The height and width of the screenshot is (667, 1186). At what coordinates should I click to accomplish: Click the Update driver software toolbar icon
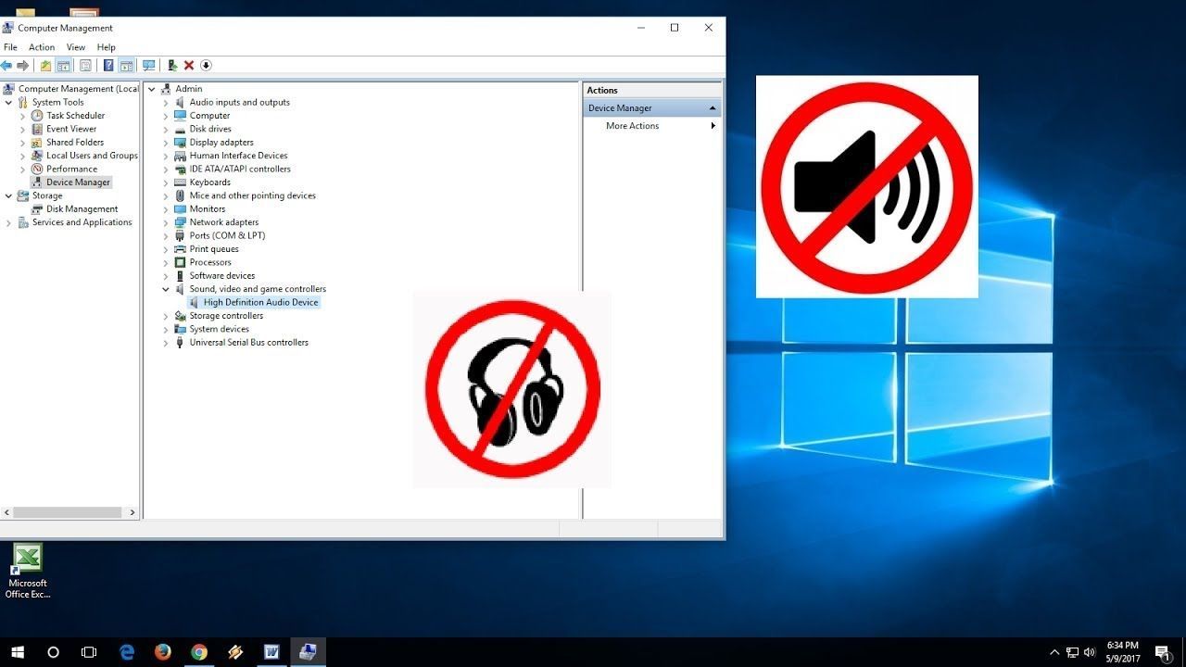click(172, 66)
